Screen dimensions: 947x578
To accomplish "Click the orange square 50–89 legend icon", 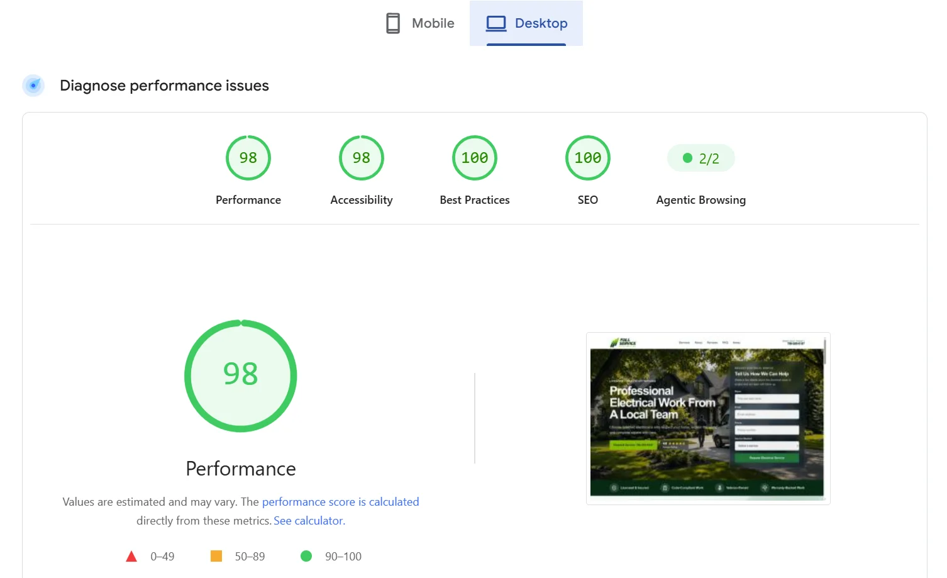I will click(216, 556).
